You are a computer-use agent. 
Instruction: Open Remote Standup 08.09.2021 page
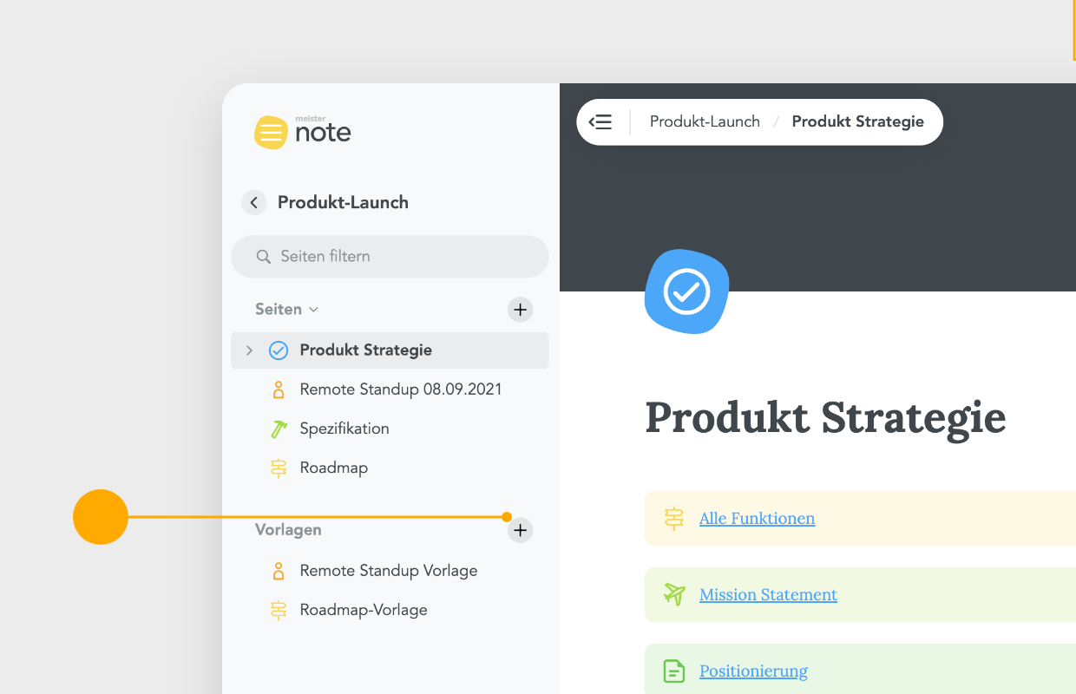(x=401, y=390)
